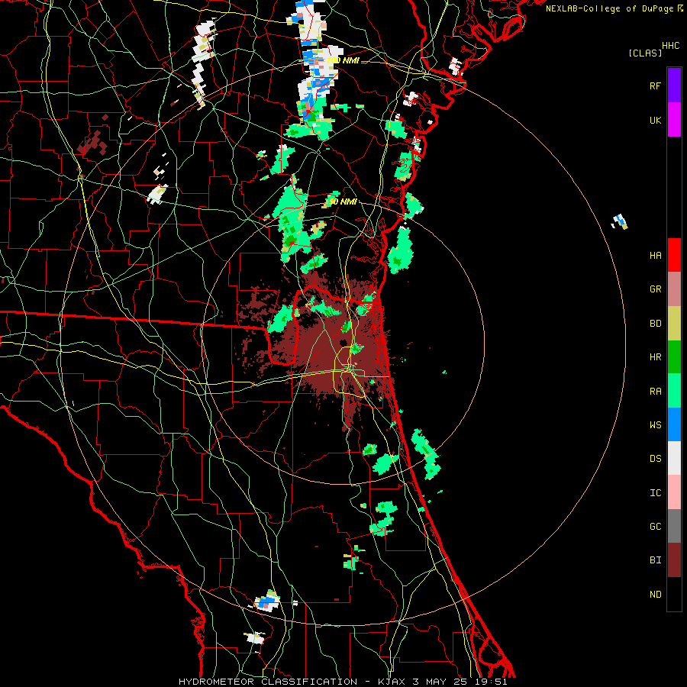Click the 'ND' legend label
687x687 pixels.
click(x=655, y=595)
